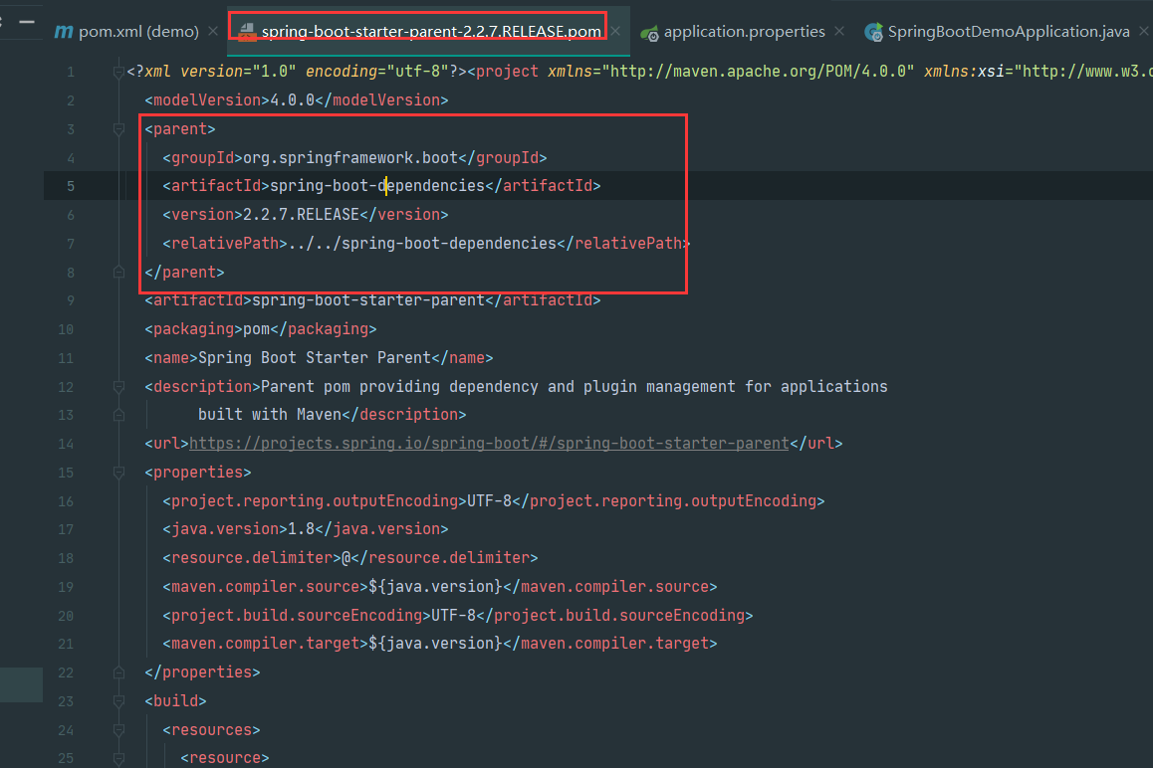Viewport: 1153px width, 768px height.
Task: Click the java.version value 1.8
Action: 302,529
